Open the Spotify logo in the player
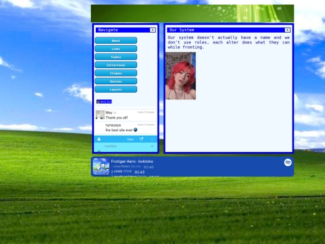This screenshot has height=244, width=325. pos(288,162)
